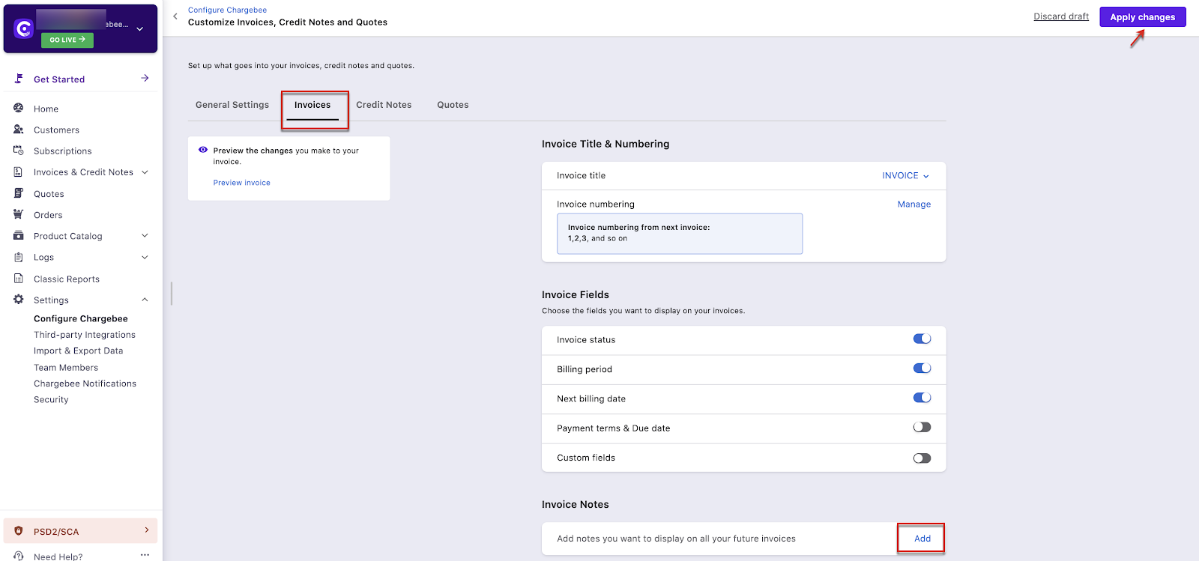This screenshot has height=561, width=1199.
Task: Enable the Payment terms & Due date switch
Action: 922,427
